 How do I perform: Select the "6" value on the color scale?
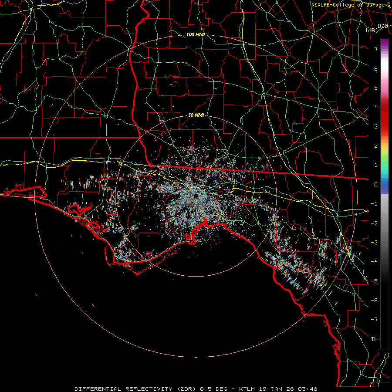(x=376, y=68)
